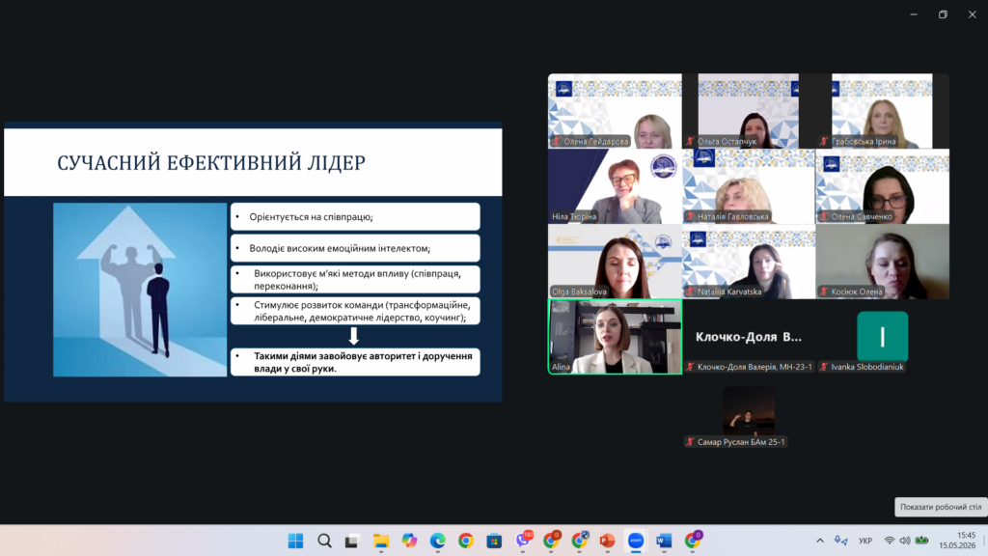Select Alina's active speaker video tile
988x556 pixels.
pyautogui.click(x=615, y=337)
